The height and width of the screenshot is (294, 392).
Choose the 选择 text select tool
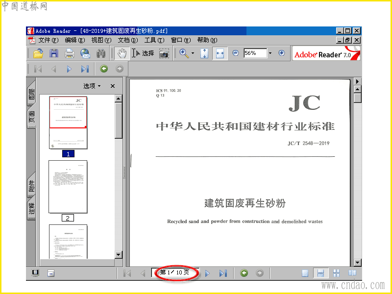click(x=143, y=53)
